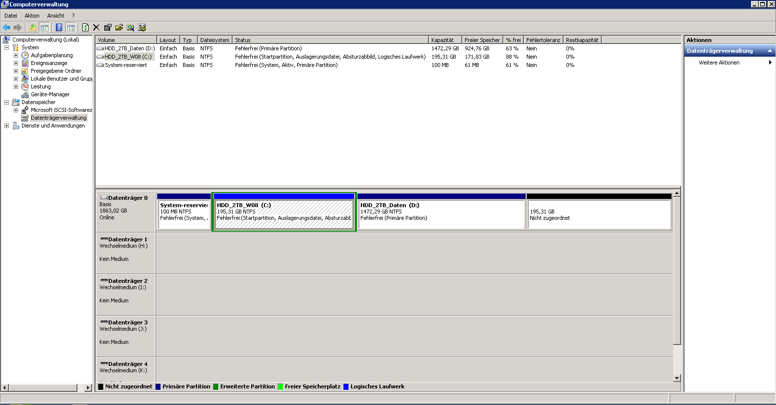Select Leistung tree item

coord(41,86)
